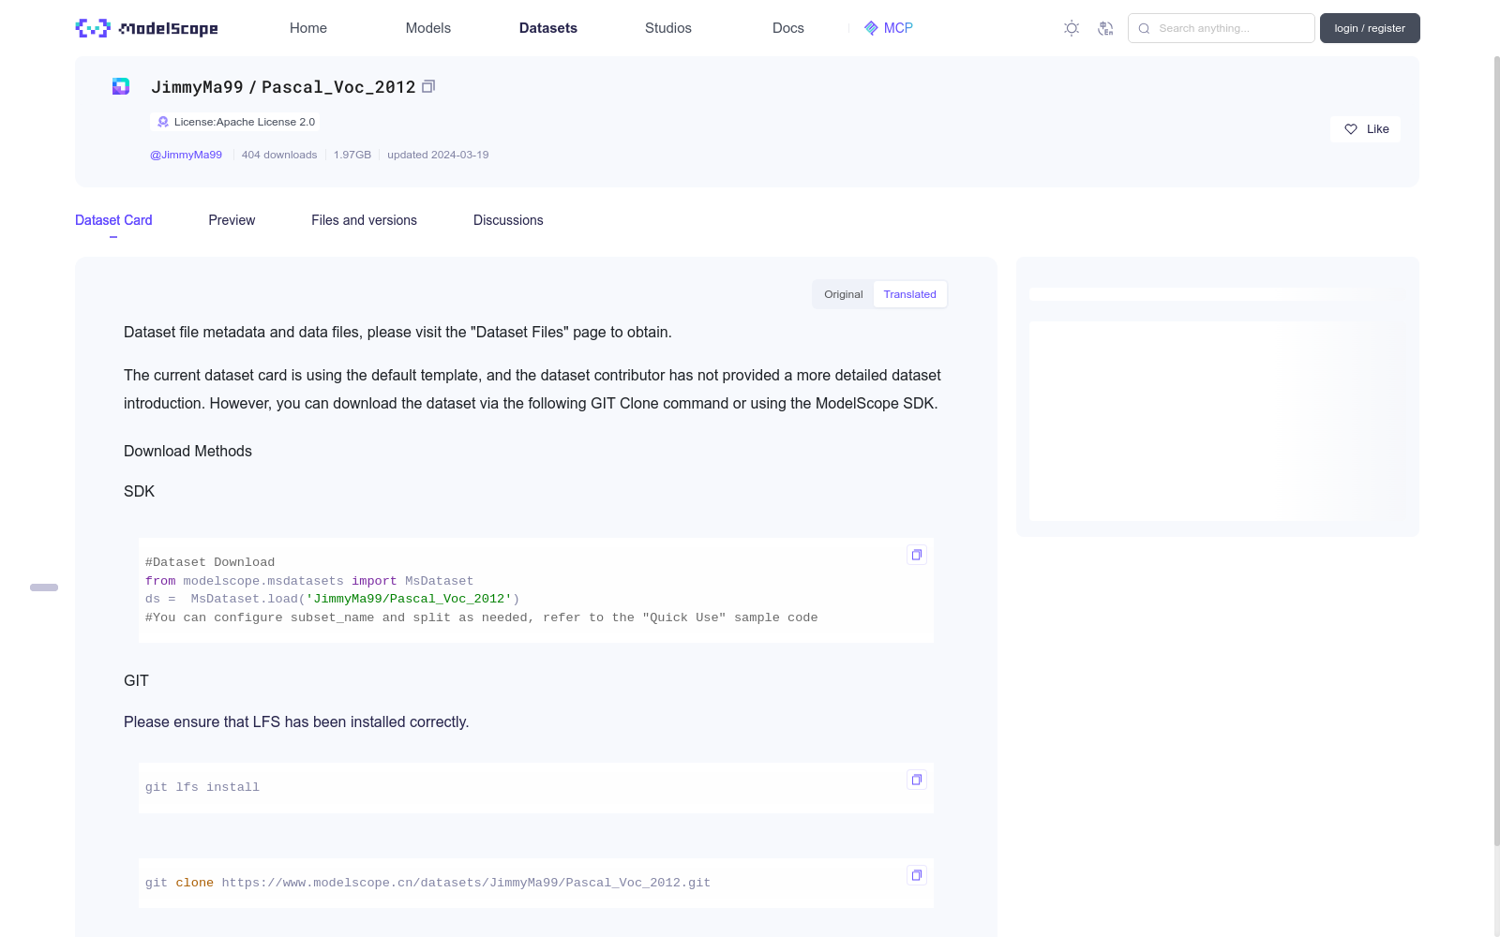
Task: Click the 'git lfs install' code text
Action: (202, 787)
